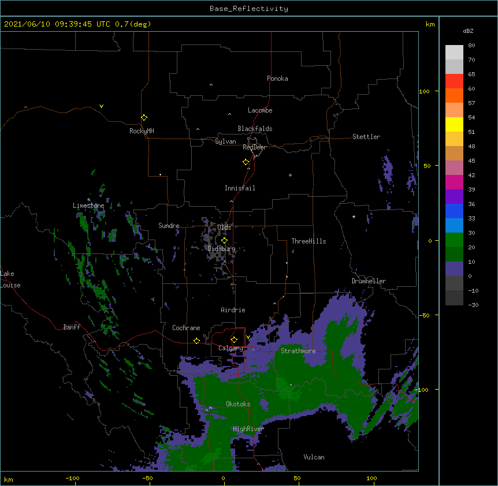The height and width of the screenshot is (486, 498).
Task: Select the Didsbury label
Action: (x=222, y=249)
